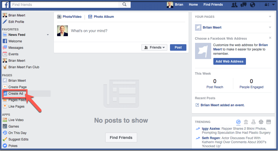
Task: Click Post Reach stat
Action: [215, 84]
